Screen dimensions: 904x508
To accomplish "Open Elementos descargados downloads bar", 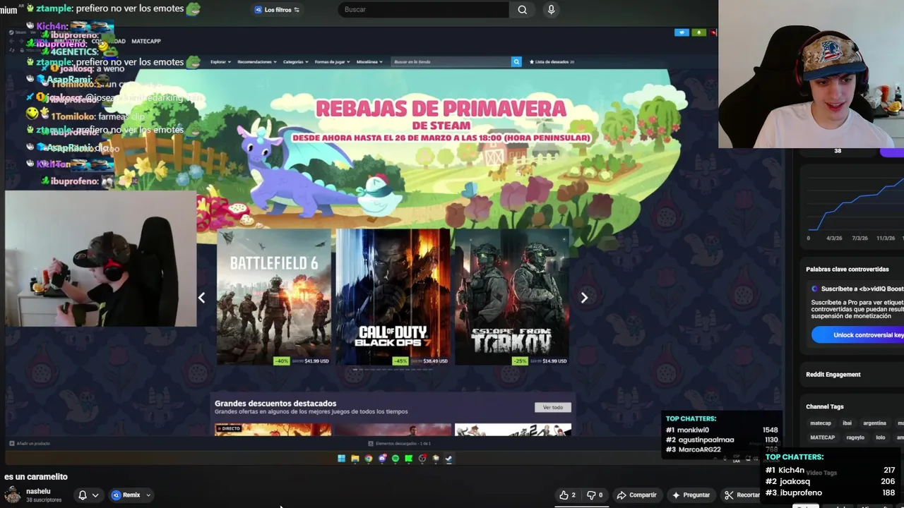I will [x=399, y=443].
